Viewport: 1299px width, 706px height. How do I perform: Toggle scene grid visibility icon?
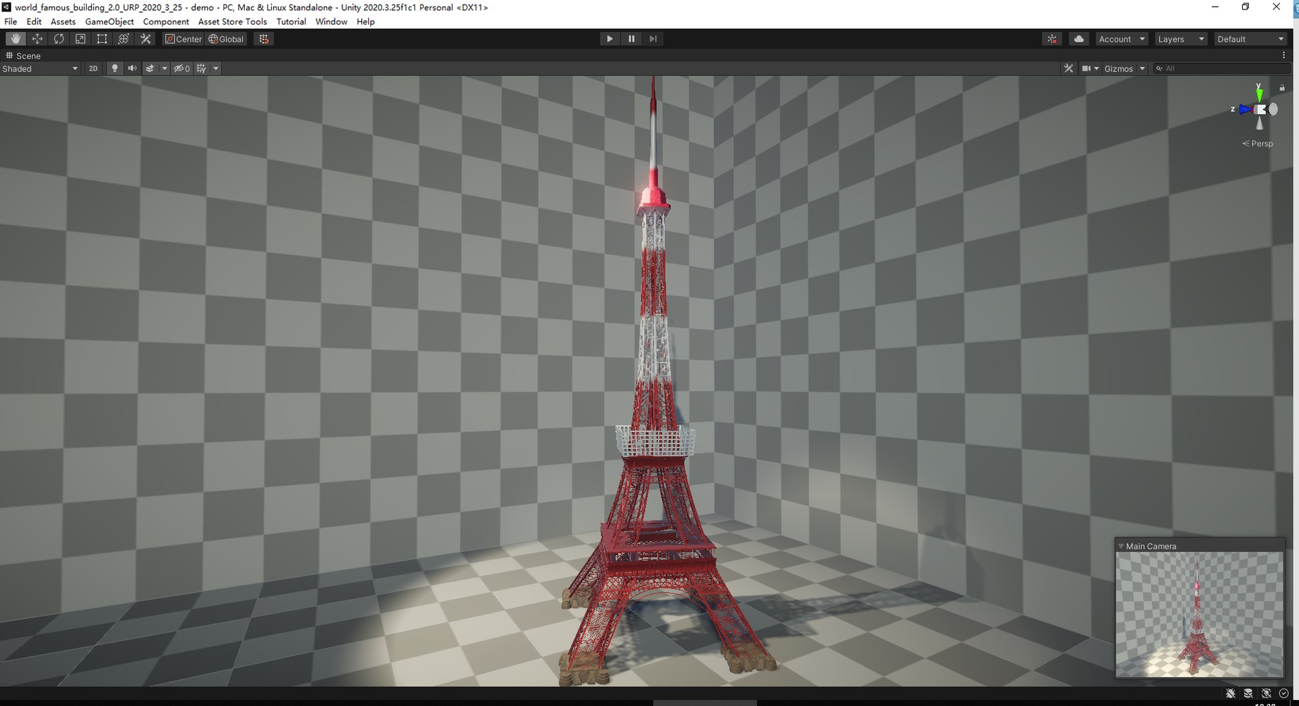pyautogui.click(x=202, y=68)
